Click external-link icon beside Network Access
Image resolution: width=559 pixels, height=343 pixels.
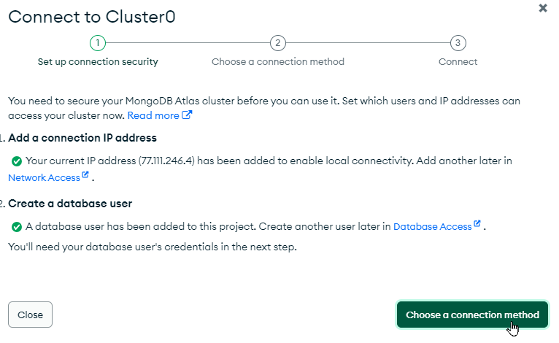point(85,174)
